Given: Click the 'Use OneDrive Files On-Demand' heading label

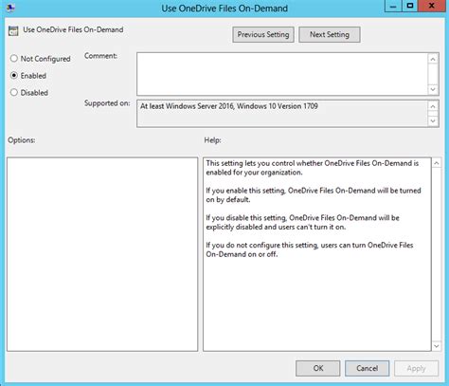Looking at the screenshot, I should pyautogui.click(x=73, y=29).
